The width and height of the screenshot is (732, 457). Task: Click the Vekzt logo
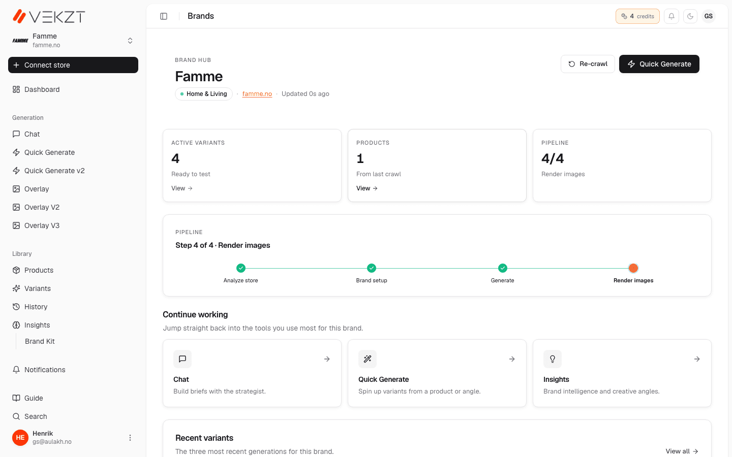point(49,16)
